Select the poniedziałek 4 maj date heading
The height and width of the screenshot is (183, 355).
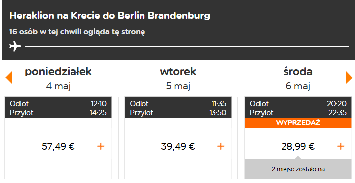pos(58,78)
